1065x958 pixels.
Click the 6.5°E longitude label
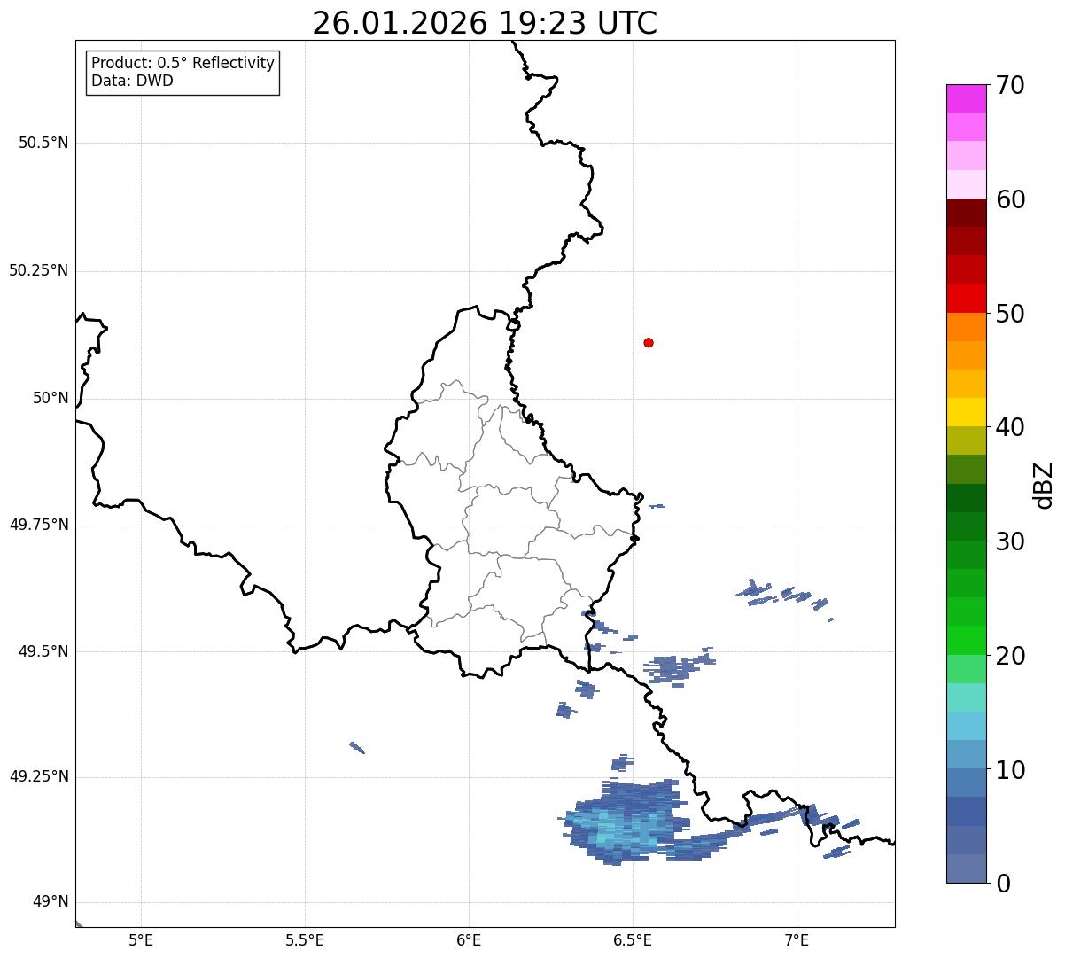pyautogui.click(x=633, y=939)
